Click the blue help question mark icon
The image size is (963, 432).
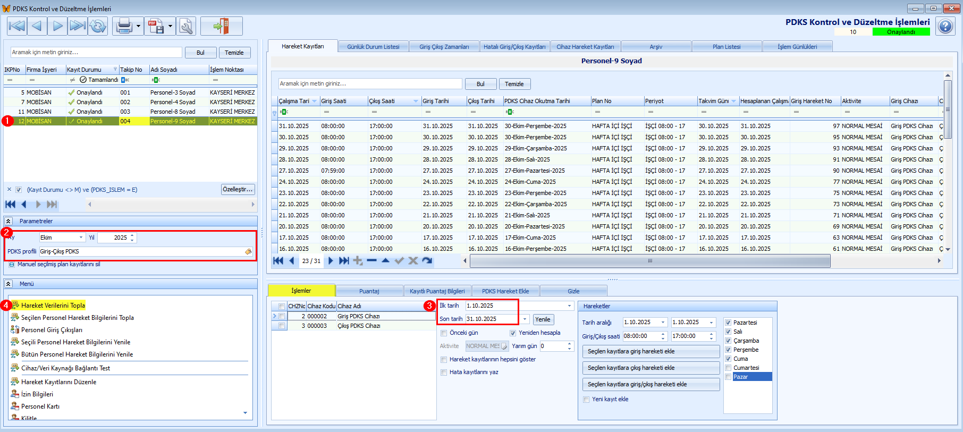pyautogui.click(x=945, y=26)
